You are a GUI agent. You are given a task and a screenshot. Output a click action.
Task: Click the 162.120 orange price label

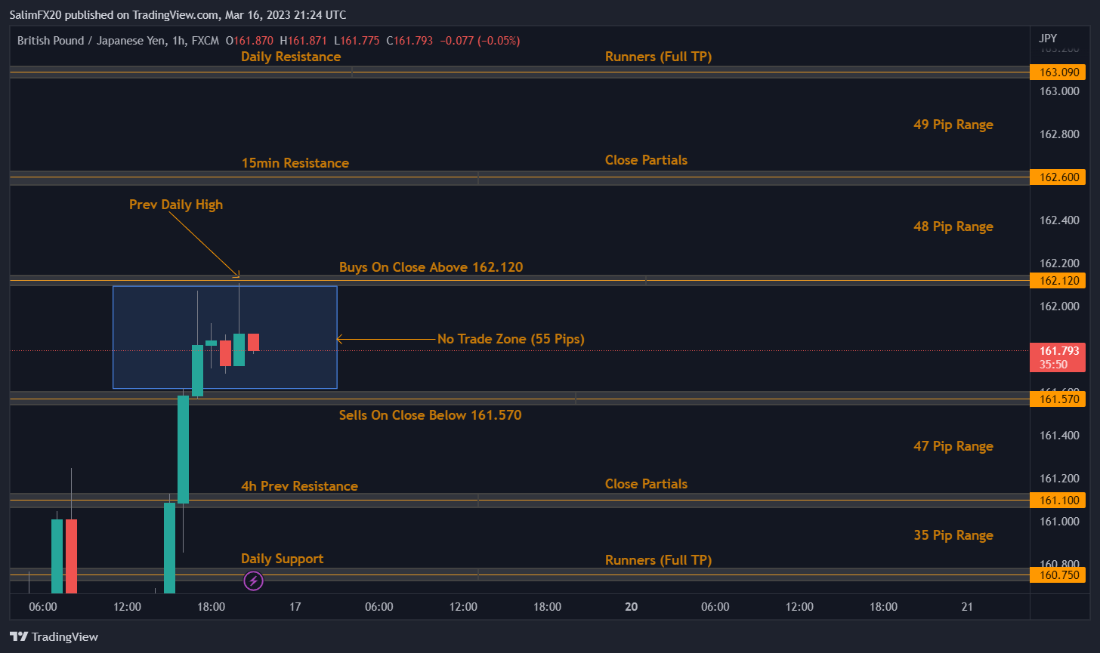[x=1058, y=281]
